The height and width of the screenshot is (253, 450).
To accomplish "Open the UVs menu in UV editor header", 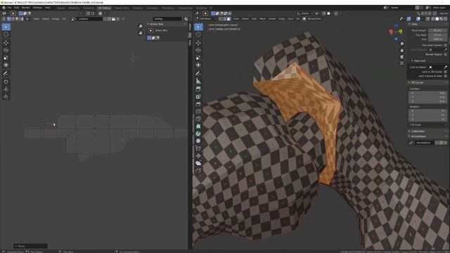I will pyautogui.click(x=64, y=19).
